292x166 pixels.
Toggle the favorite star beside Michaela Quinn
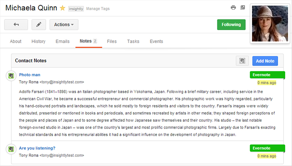click(63, 8)
